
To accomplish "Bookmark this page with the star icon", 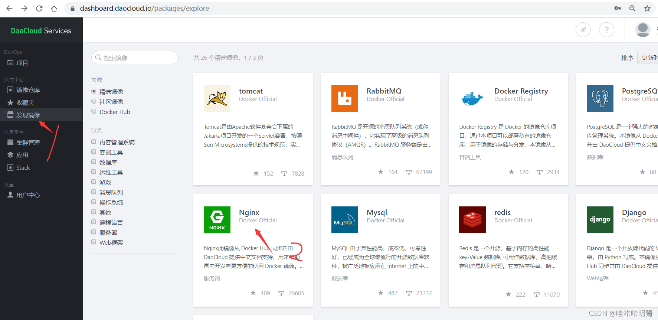I will click(x=647, y=8).
